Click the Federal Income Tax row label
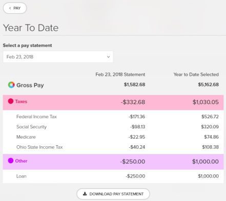Viewport: 226px width, 201px height. [36, 117]
